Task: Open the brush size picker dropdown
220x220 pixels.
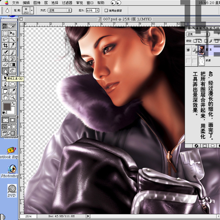Action: click(31, 10)
